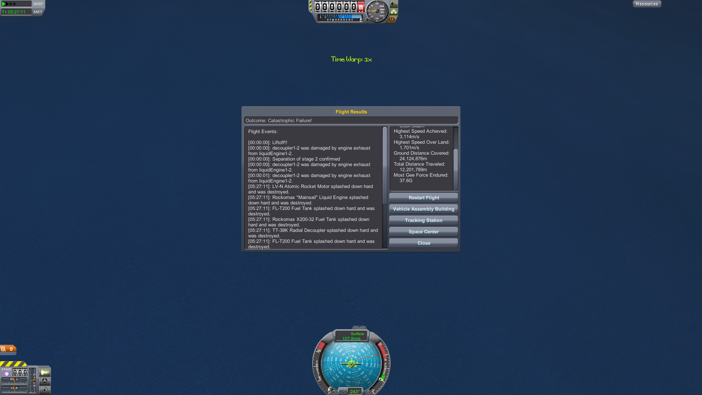Image resolution: width=702 pixels, height=395 pixels.
Task: Switch to docking mode icon
Action: pyautogui.click(x=45, y=381)
